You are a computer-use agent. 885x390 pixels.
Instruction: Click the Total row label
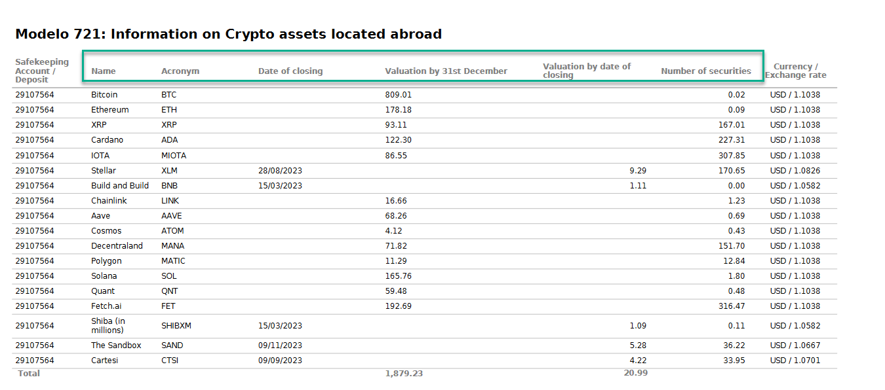(x=29, y=373)
